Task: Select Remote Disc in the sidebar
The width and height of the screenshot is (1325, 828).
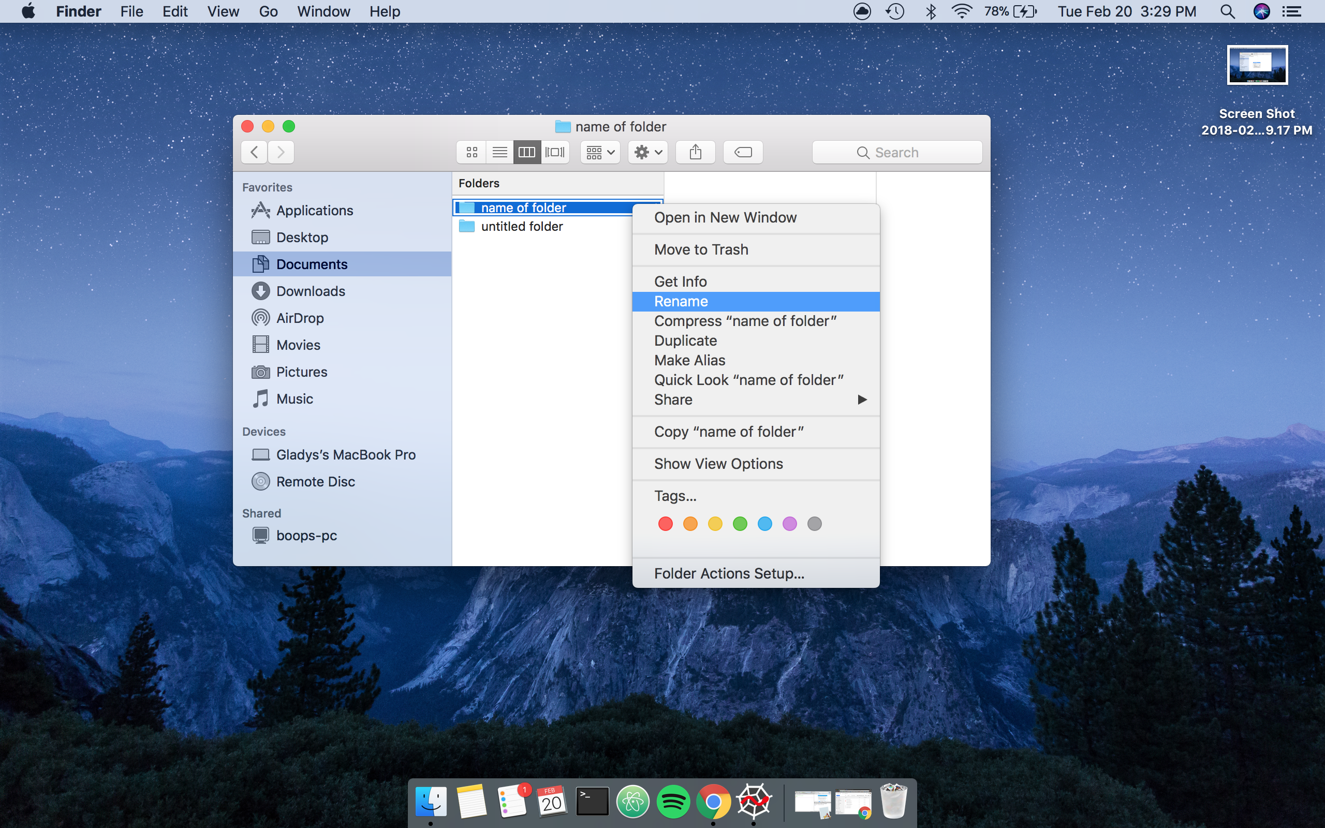Action: 342,481
